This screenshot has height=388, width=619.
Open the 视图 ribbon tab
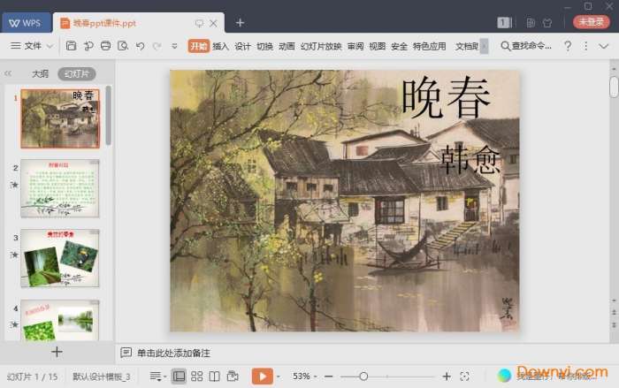point(377,46)
